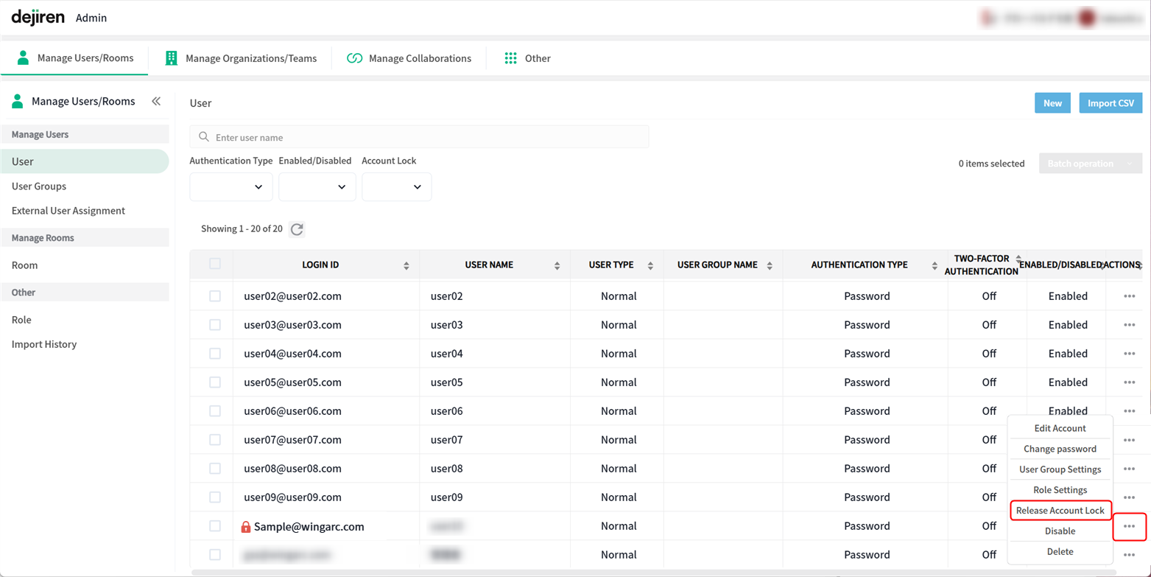Click the New user button
This screenshot has height=577, width=1151.
click(1052, 103)
